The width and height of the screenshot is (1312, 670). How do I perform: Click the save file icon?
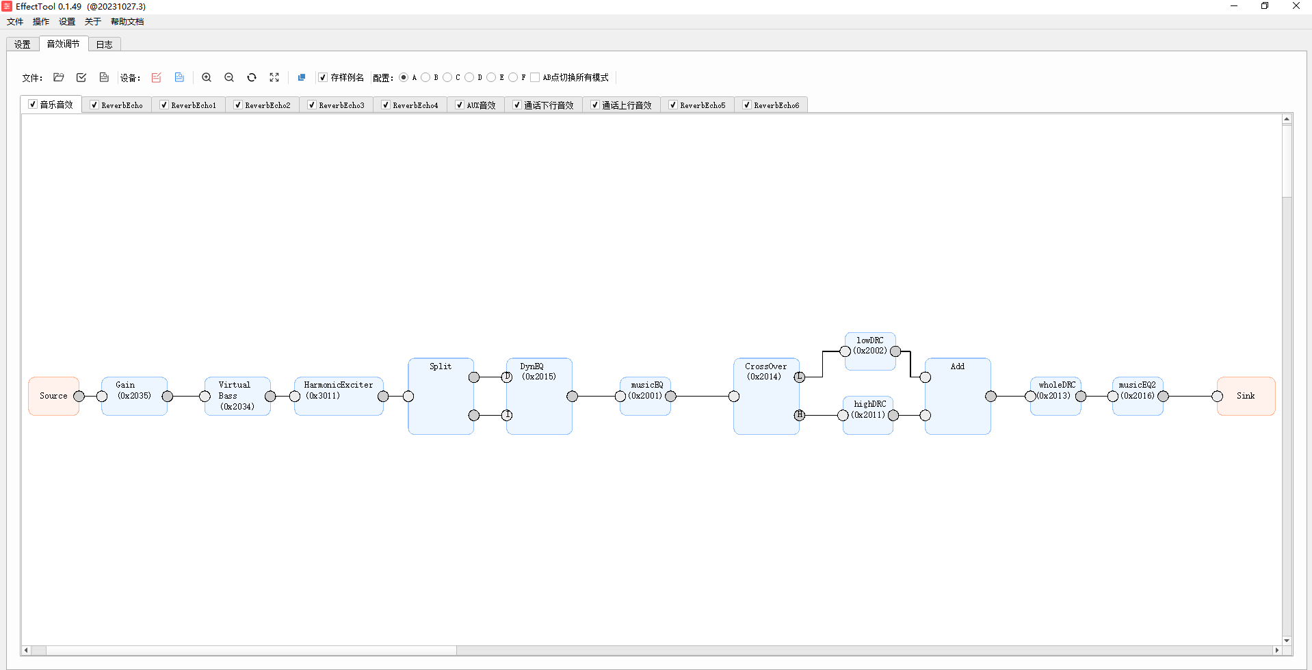(x=104, y=77)
